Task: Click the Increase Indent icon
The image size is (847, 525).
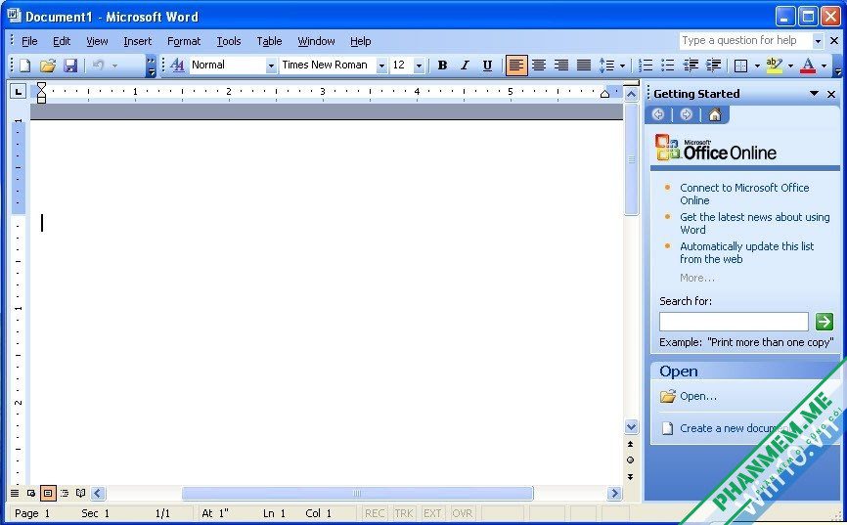Action: [x=714, y=66]
